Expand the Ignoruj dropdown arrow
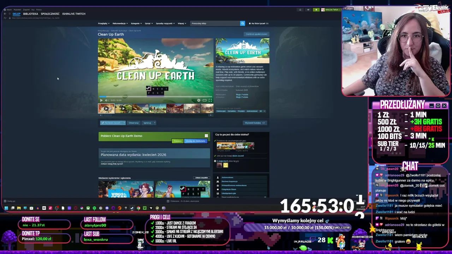The width and height of the screenshot is (452, 254). [x=154, y=123]
